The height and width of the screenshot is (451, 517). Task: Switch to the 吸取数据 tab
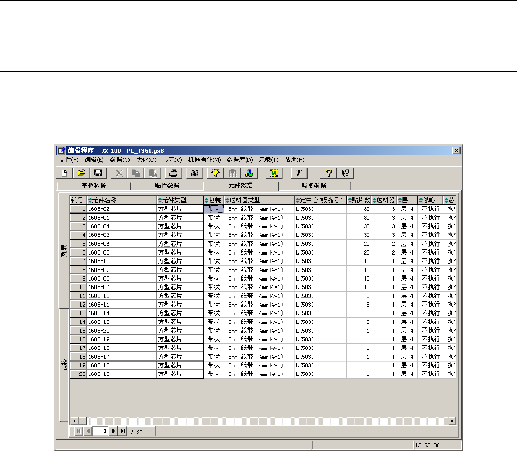tap(314, 186)
